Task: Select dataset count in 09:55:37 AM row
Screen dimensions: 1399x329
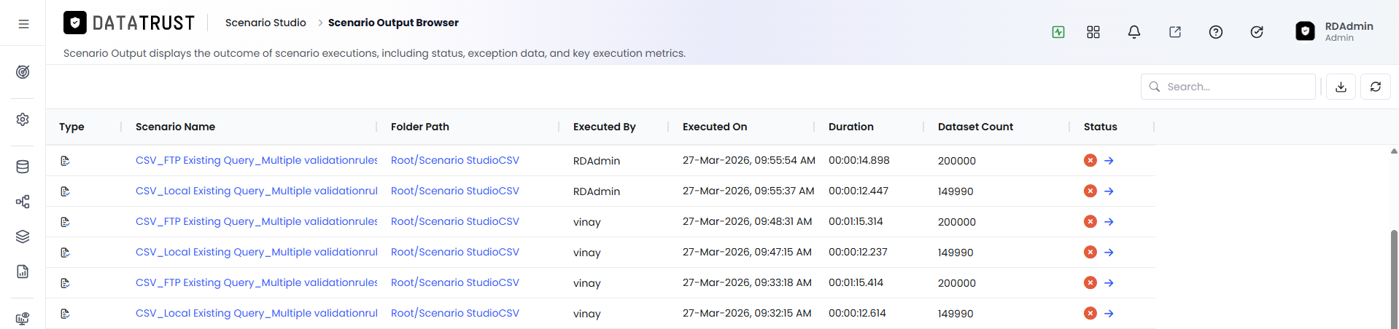Action: (956, 191)
